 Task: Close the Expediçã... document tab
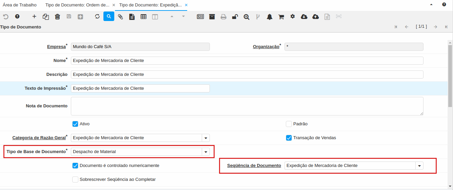pos(186,5)
